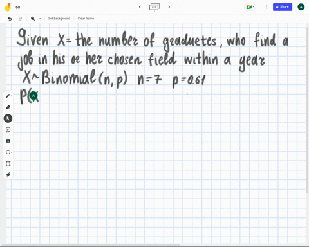Add an image to the frame
Screen dimensions: 309x247
pos(8,141)
